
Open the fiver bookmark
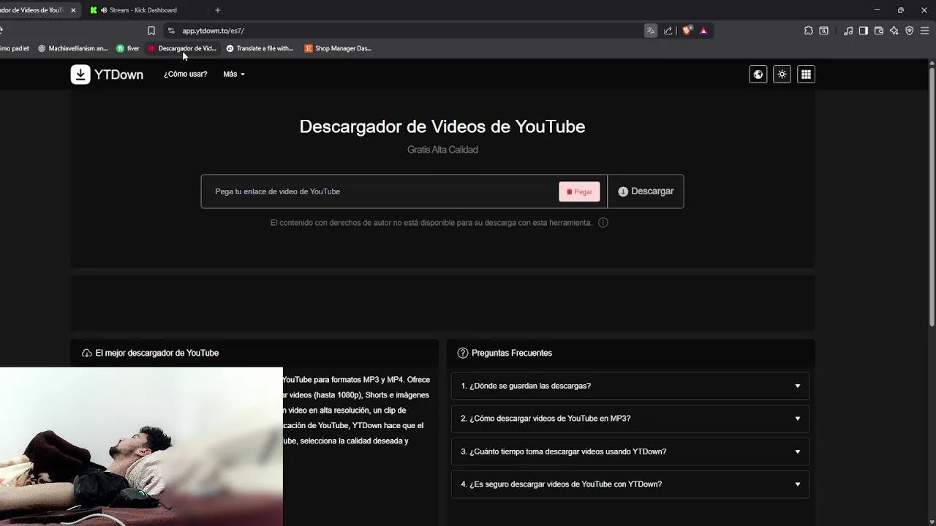pos(128,48)
